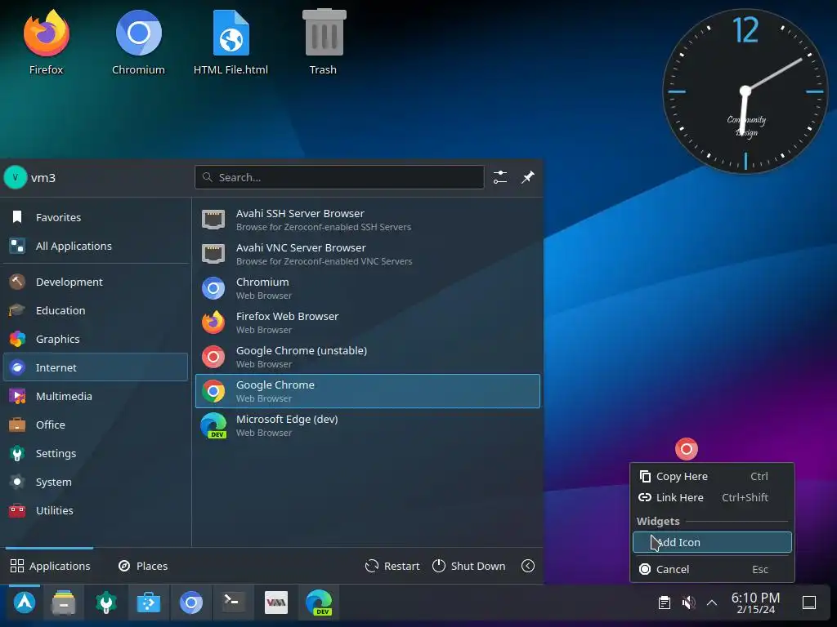Select the Internet category
This screenshot has width=837, height=627.
[96, 367]
